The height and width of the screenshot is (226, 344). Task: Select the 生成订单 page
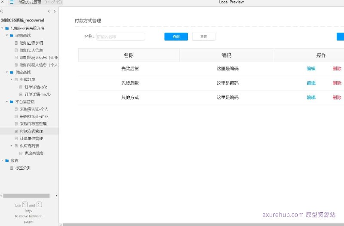click(x=28, y=79)
